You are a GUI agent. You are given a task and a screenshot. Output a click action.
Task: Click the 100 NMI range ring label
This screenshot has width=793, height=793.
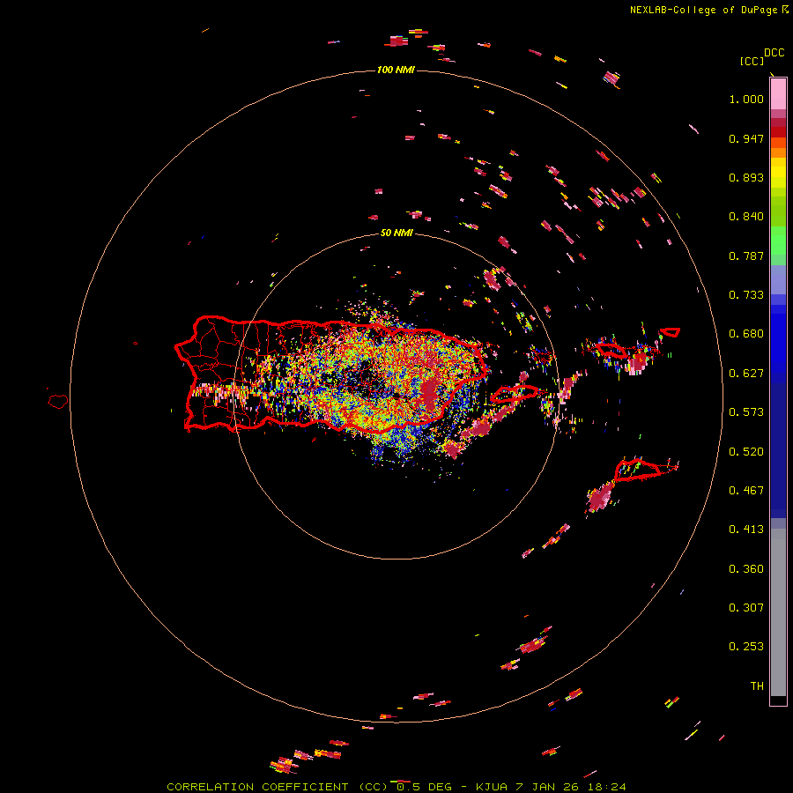point(396,70)
